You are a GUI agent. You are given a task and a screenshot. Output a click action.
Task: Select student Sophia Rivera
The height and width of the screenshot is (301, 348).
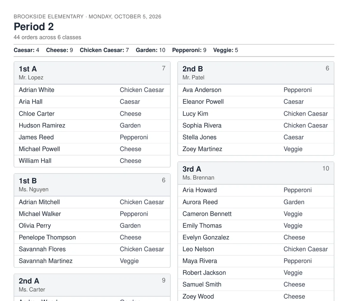point(202,126)
